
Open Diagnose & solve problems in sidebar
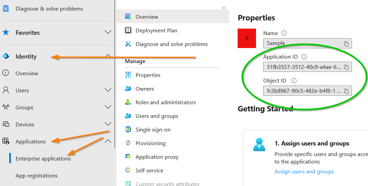tap(49, 9)
